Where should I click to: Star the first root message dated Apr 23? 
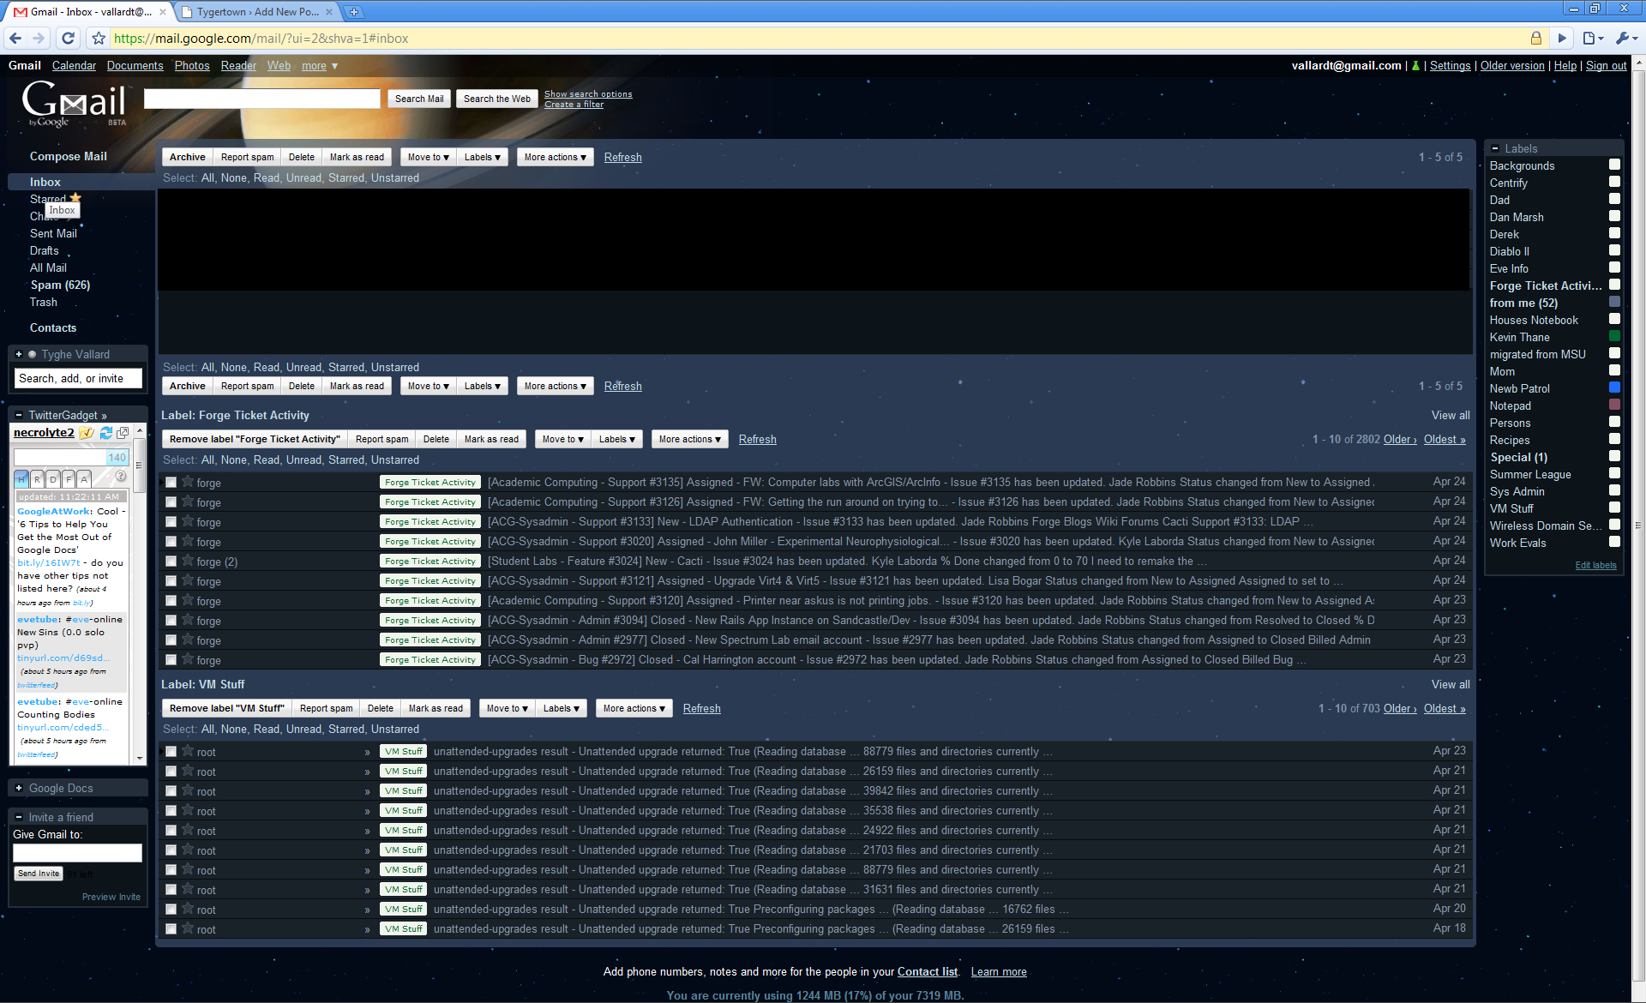click(188, 751)
